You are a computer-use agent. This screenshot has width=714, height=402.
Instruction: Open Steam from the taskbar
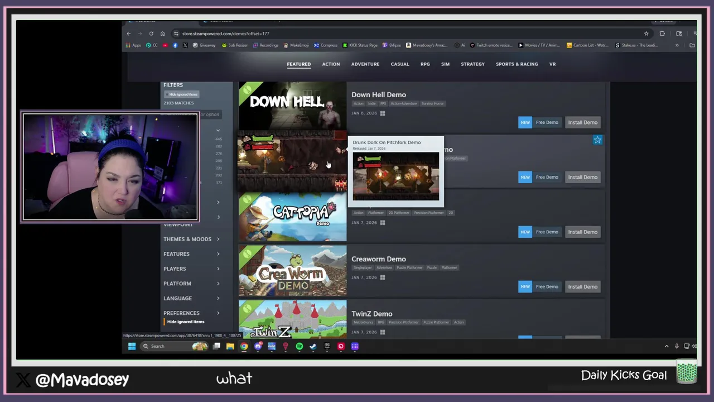pos(313,346)
